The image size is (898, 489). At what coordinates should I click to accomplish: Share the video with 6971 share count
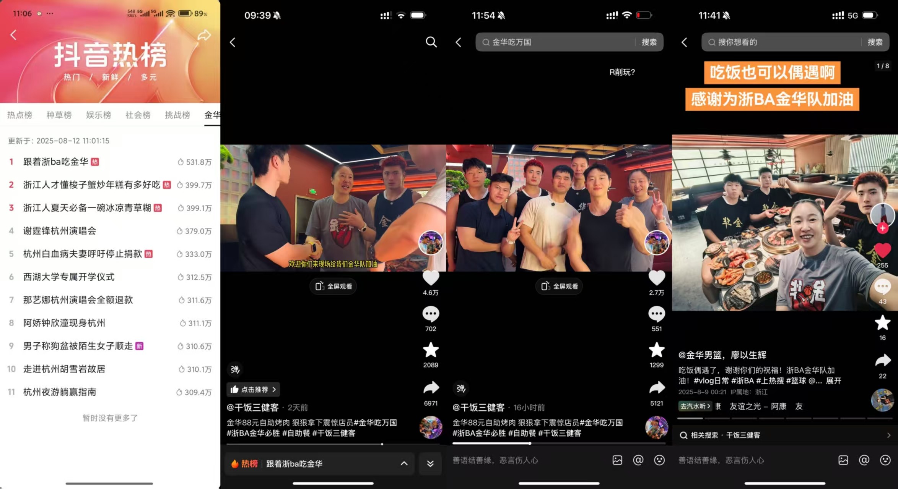click(x=431, y=388)
